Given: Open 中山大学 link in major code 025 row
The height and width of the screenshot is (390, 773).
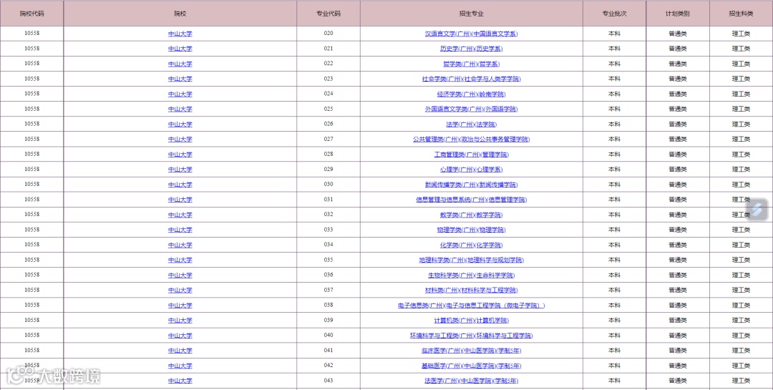Looking at the screenshot, I should click(x=180, y=109).
